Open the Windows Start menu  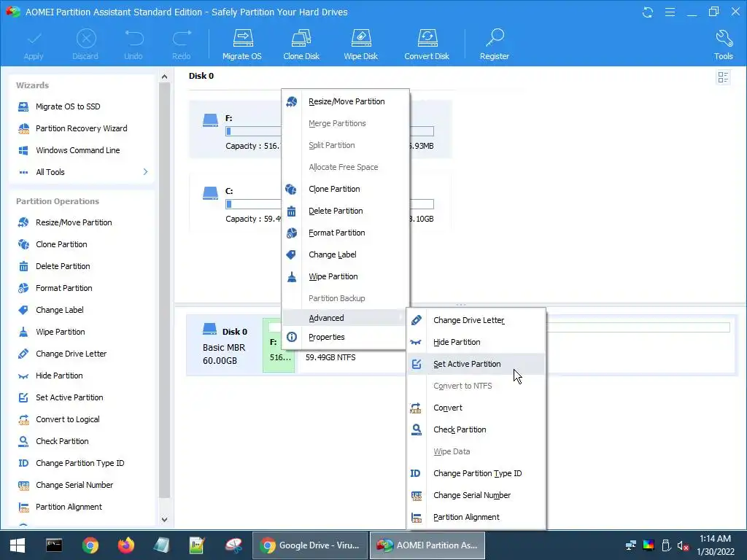(18, 545)
